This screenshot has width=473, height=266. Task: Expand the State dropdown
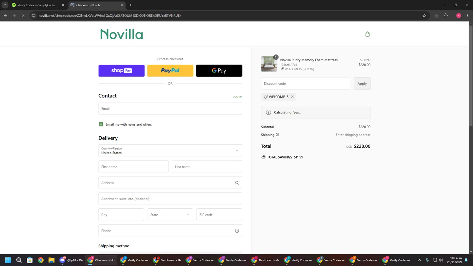[x=170, y=215]
